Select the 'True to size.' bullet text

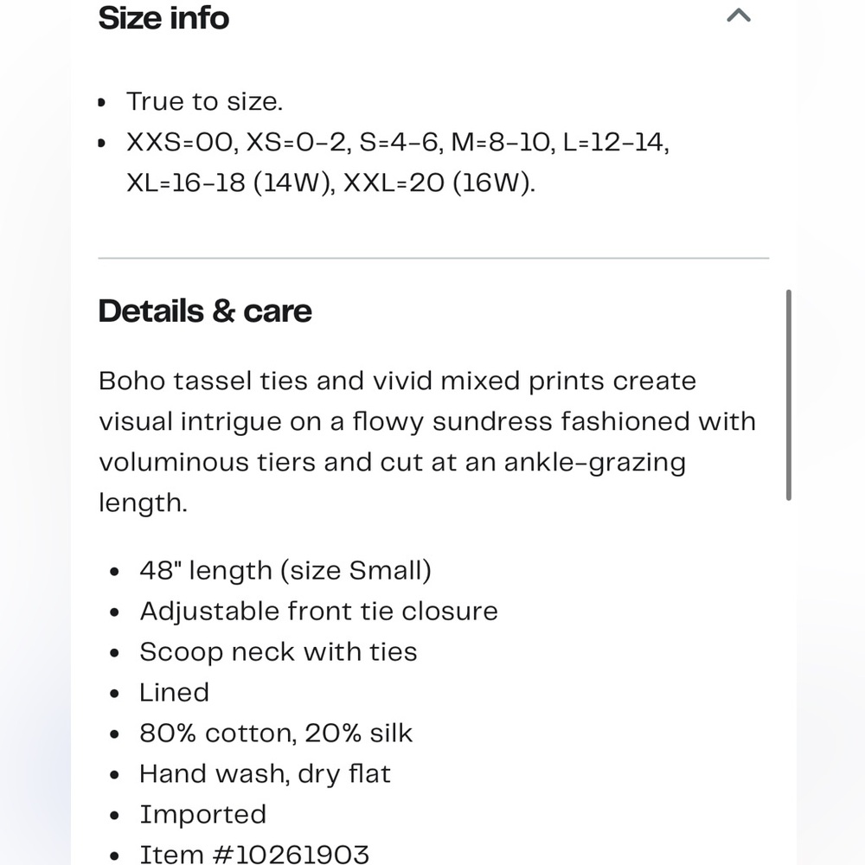204,101
